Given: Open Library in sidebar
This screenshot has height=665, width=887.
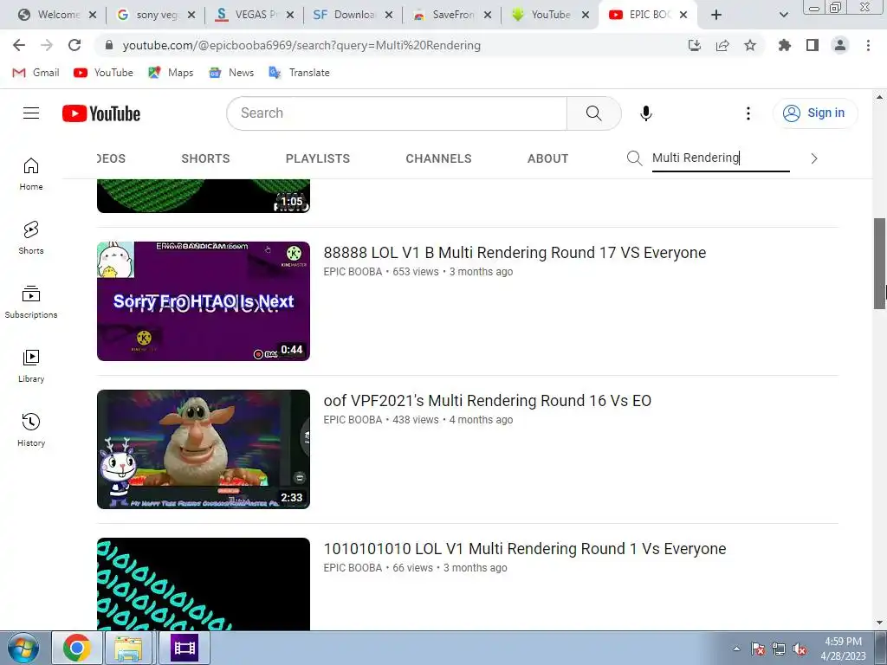Looking at the screenshot, I should [x=31, y=366].
